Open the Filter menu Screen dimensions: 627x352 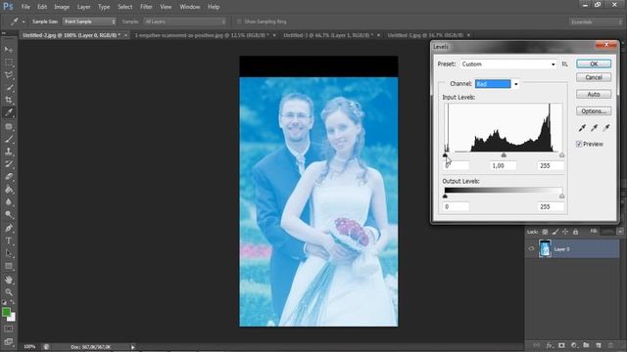click(146, 7)
